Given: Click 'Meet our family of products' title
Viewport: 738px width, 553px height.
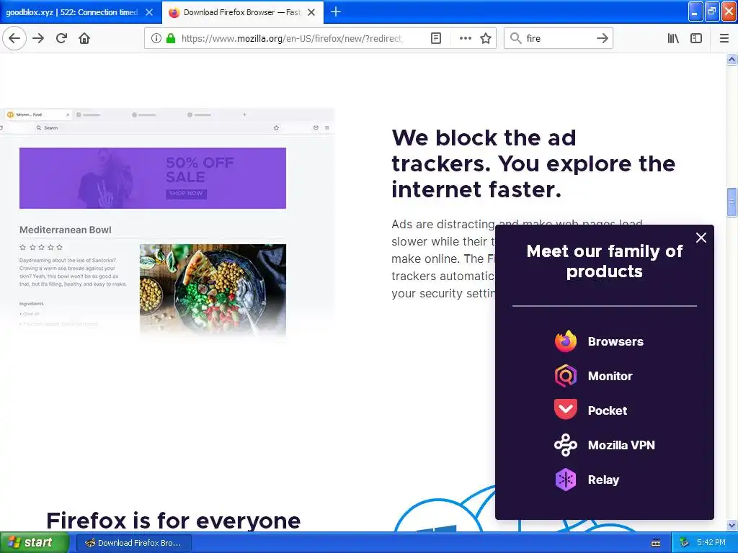Looking at the screenshot, I should pyautogui.click(x=605, y=261).
